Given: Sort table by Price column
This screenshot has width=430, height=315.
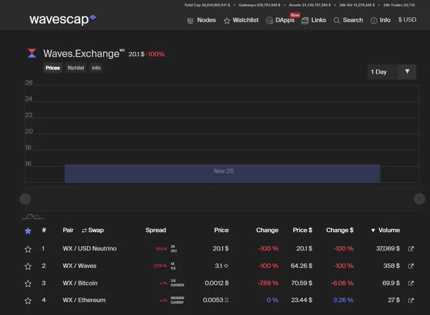Looking at the screenshot, I should coord(221,230).
